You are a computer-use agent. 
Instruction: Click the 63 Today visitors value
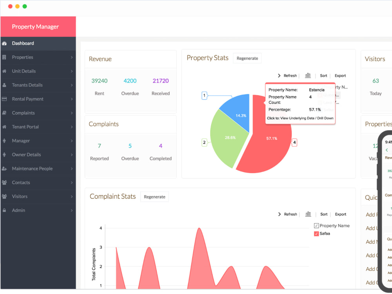point(376,81)
